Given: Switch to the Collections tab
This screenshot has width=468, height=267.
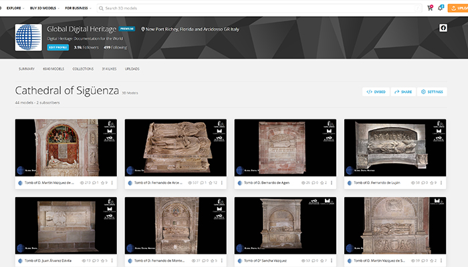Looking at the screenshot, I should tap(83, 69).
